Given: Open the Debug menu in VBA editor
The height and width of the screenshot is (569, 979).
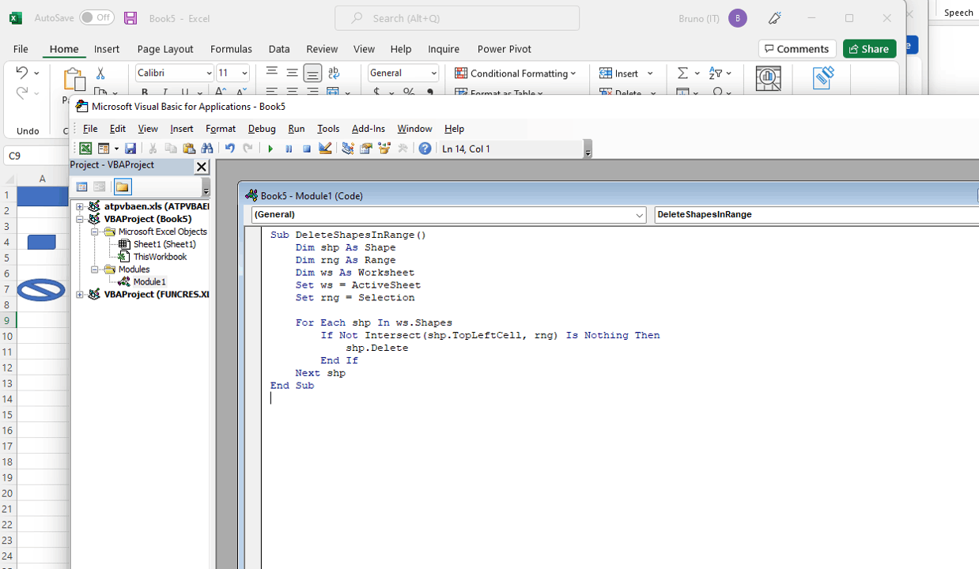Looking at the screenshot, I should click(x=262, y=129).
